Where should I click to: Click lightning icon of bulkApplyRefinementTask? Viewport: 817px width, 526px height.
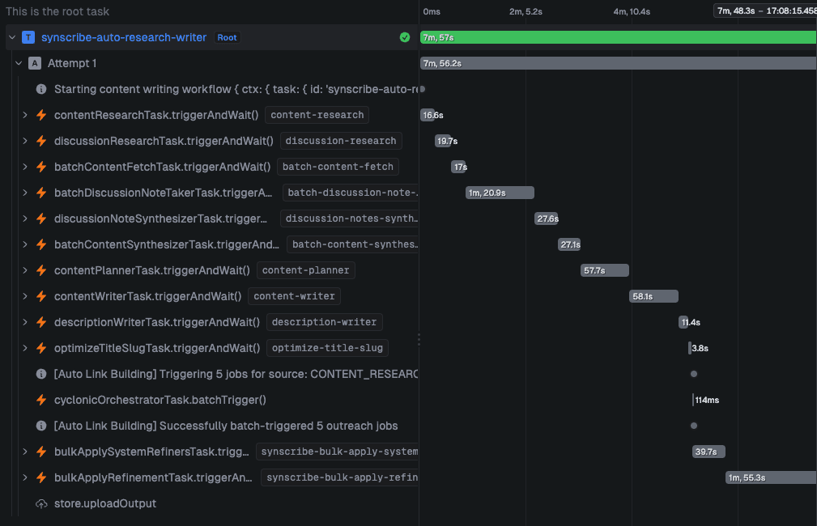tap(41, 477)
